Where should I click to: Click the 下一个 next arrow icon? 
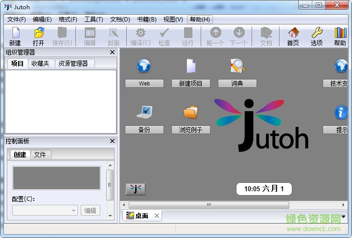(239, 33)
